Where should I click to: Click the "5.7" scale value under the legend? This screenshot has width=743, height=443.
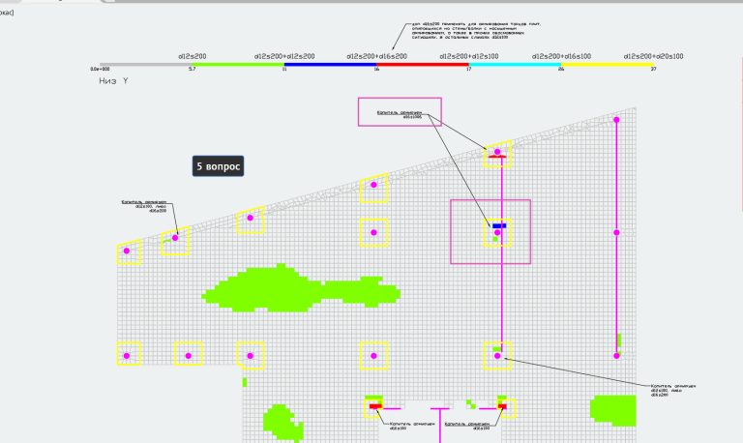tap(192, 70)
